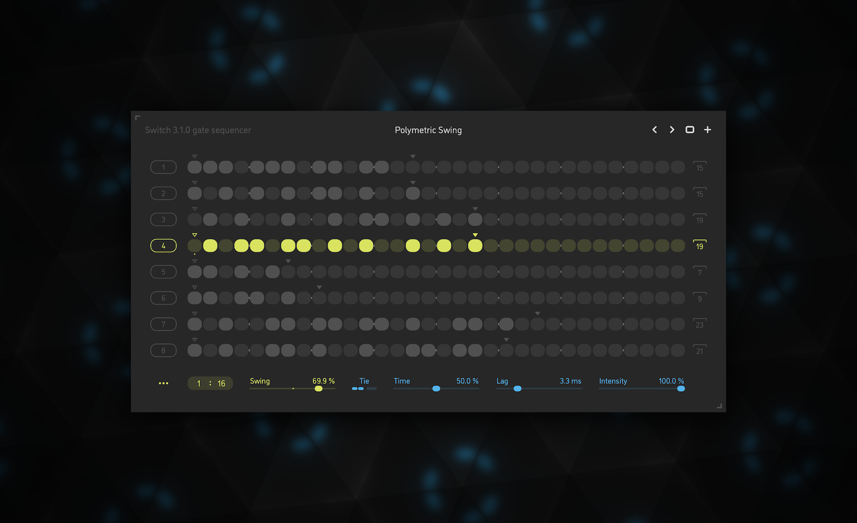The width and height of the screenshot is (857, 523).
Task: Go to the previous preset arrow
Action: [x=655, y=130]
